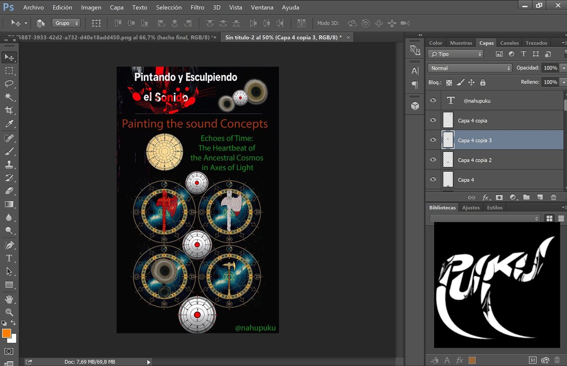This screenshot has width=567, height=366.
Task: Select the Eraser tool
Action: pyautogui.click(x=9, y=191)
